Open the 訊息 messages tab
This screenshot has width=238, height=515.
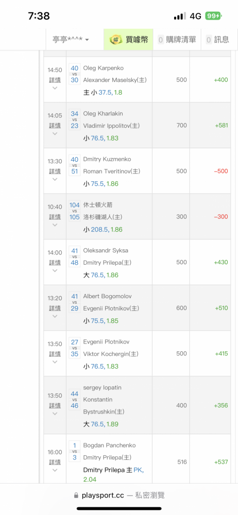217,40
